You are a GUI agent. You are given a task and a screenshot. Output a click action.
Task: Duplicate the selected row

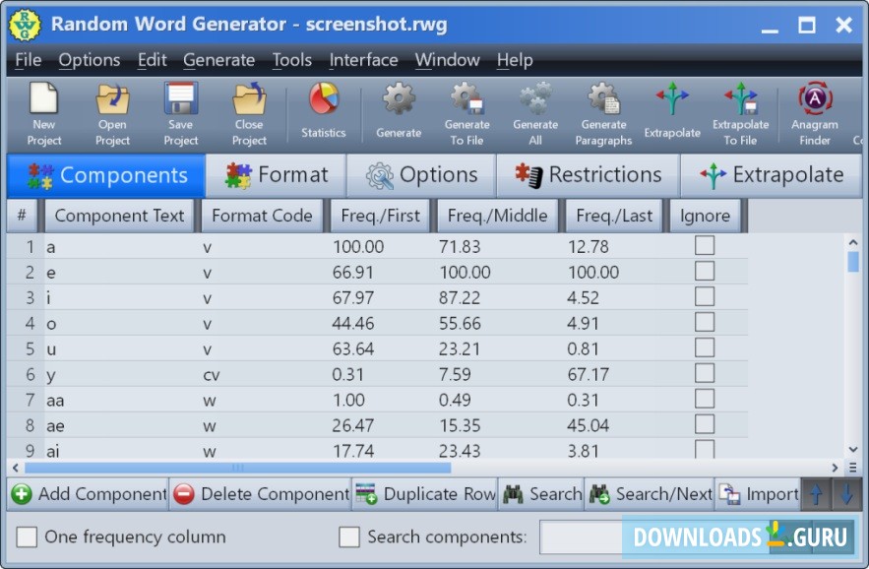[424, 493]
